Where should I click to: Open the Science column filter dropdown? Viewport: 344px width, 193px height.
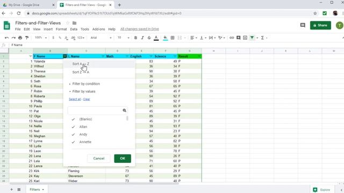[175, 56]
